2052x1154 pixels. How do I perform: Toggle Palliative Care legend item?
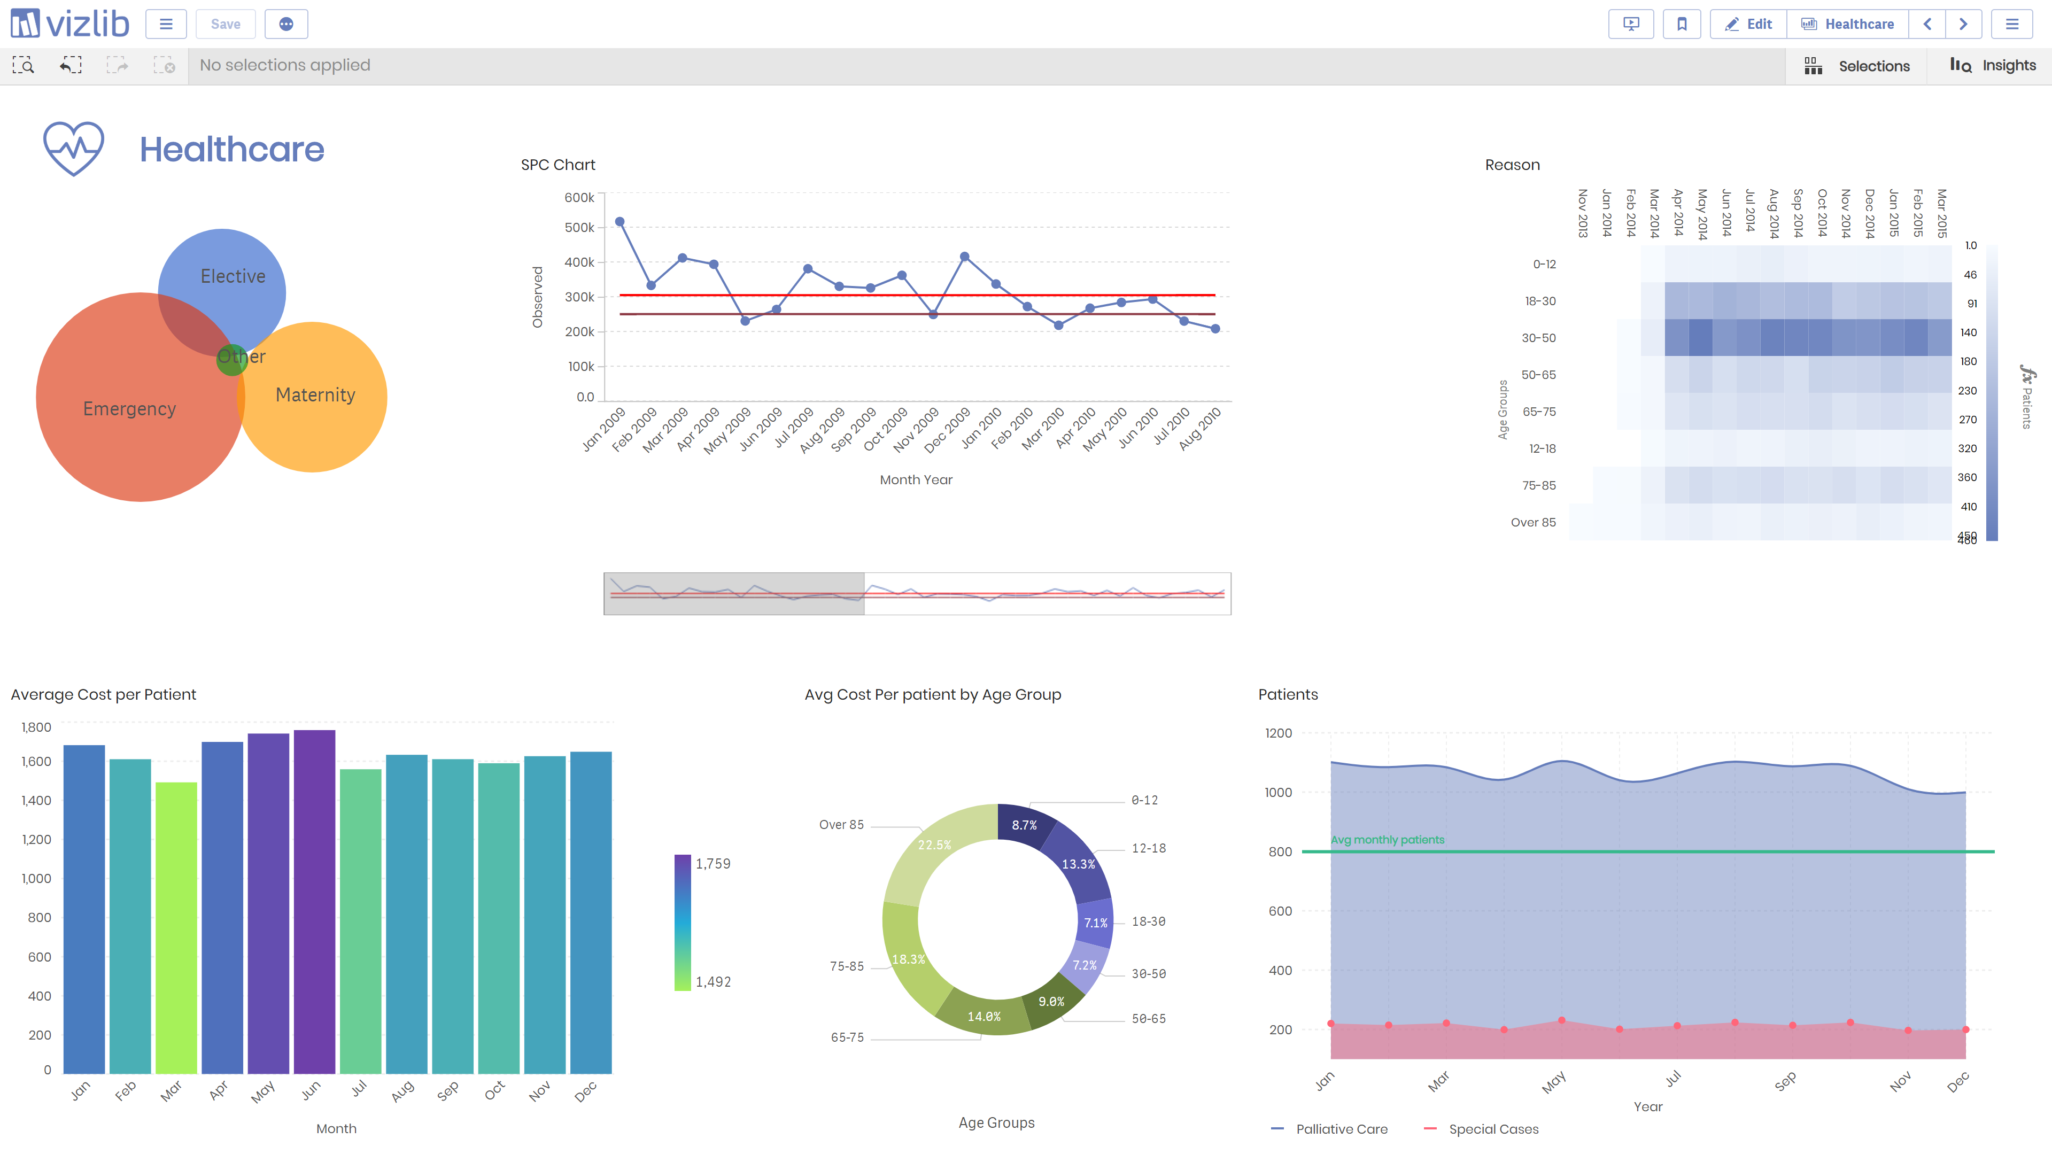(x=1329, y=1128)
